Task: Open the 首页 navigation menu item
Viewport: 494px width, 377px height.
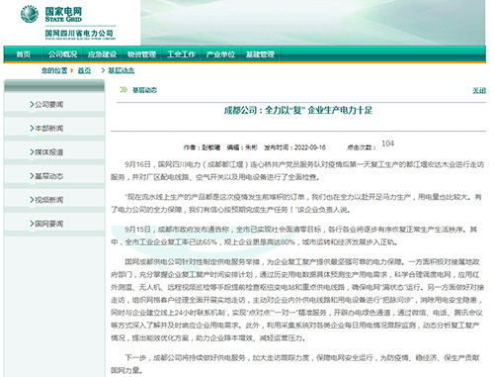Action: [24, 54]
